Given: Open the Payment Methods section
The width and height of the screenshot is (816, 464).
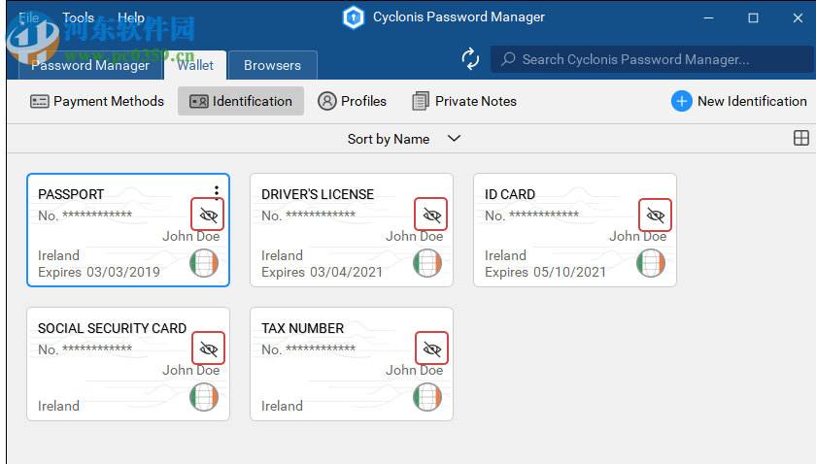Looking at the screenshot, I should (97, 101).
